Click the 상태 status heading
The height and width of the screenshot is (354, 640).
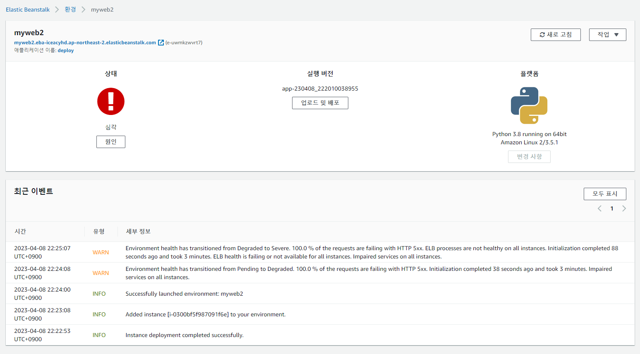111,74
